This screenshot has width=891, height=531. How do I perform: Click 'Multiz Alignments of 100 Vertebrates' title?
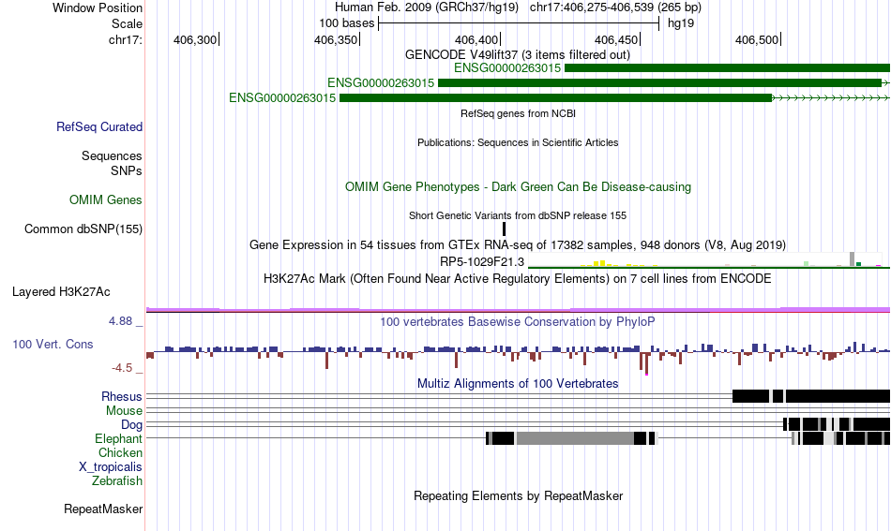(x=518, y=384)
